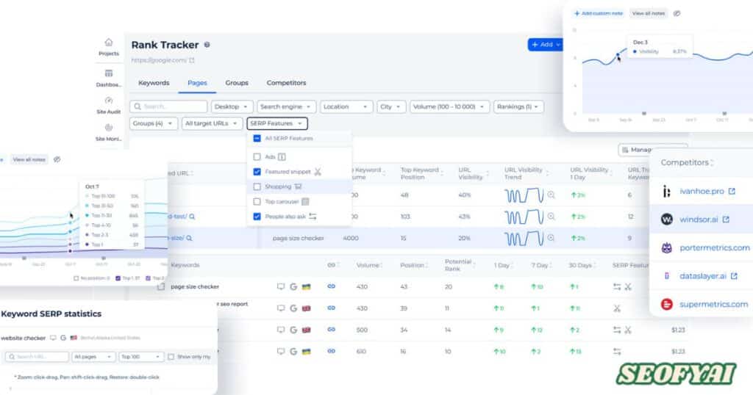753x395 pixels.
Task: Click the hide notes eye icon in the left rankings chart
Action: [x=57, y=159]
